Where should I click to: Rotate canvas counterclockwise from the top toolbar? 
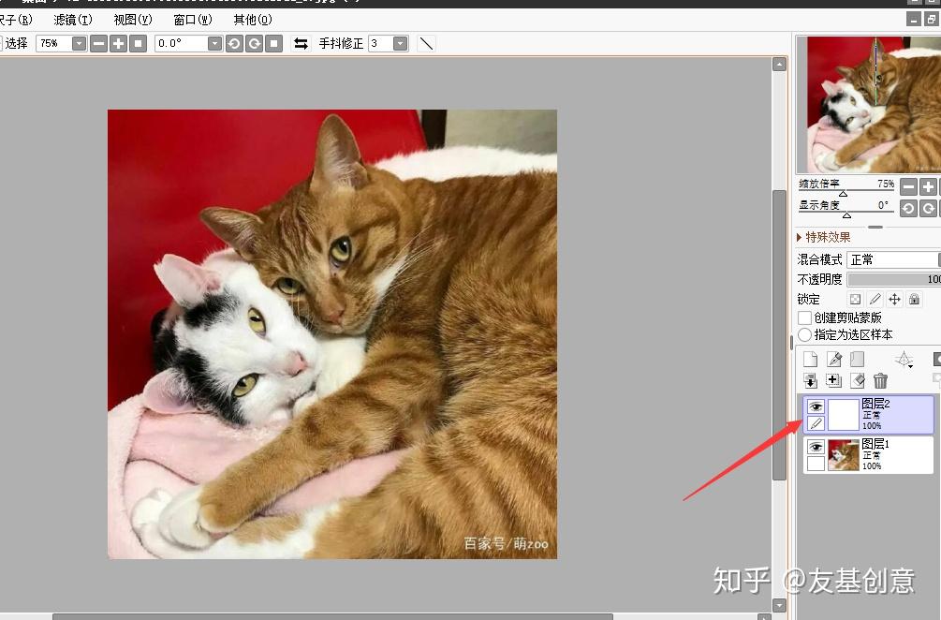point(235,44)
